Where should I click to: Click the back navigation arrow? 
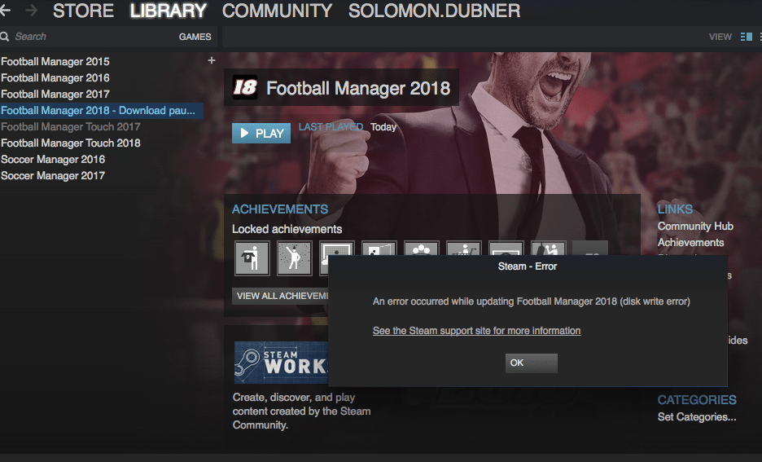point(4,11)
